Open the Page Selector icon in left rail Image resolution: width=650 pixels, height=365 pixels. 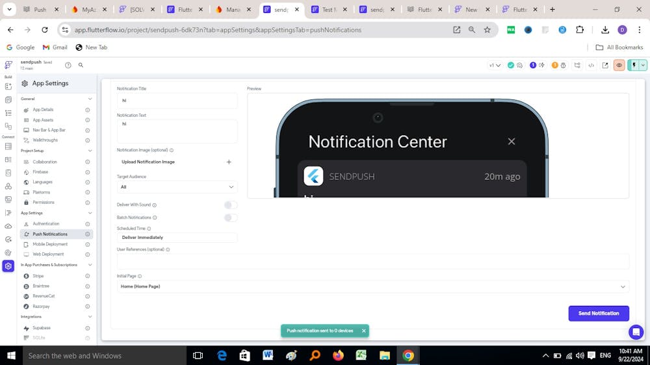click(8, 100)
